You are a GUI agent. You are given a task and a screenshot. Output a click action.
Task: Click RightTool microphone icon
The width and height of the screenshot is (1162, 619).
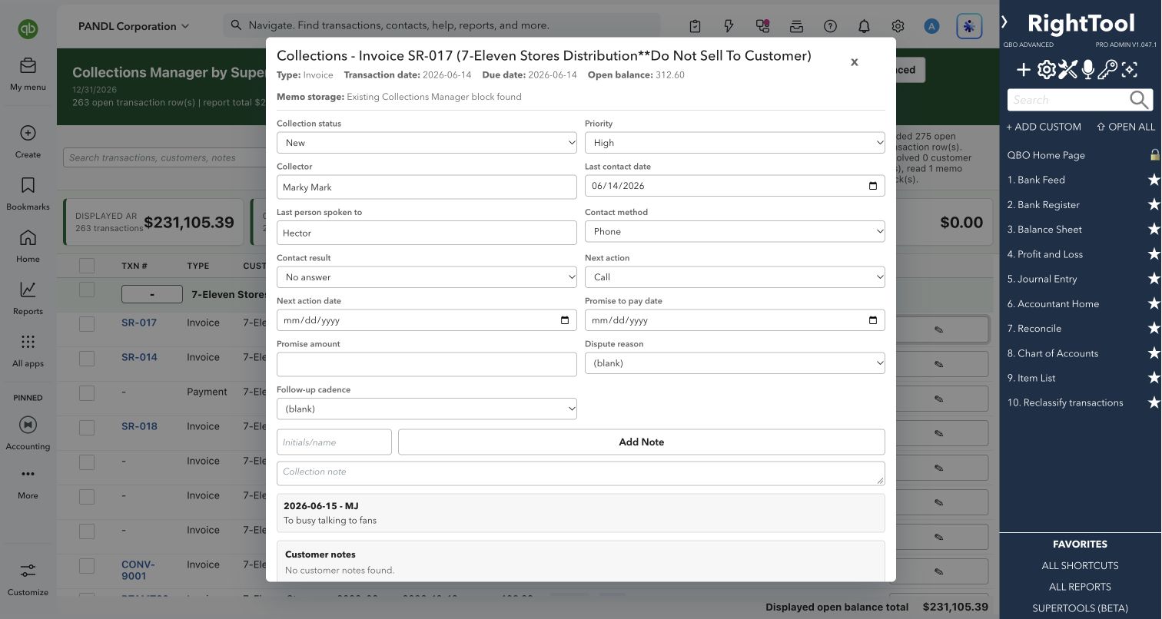coord(1087,71)
